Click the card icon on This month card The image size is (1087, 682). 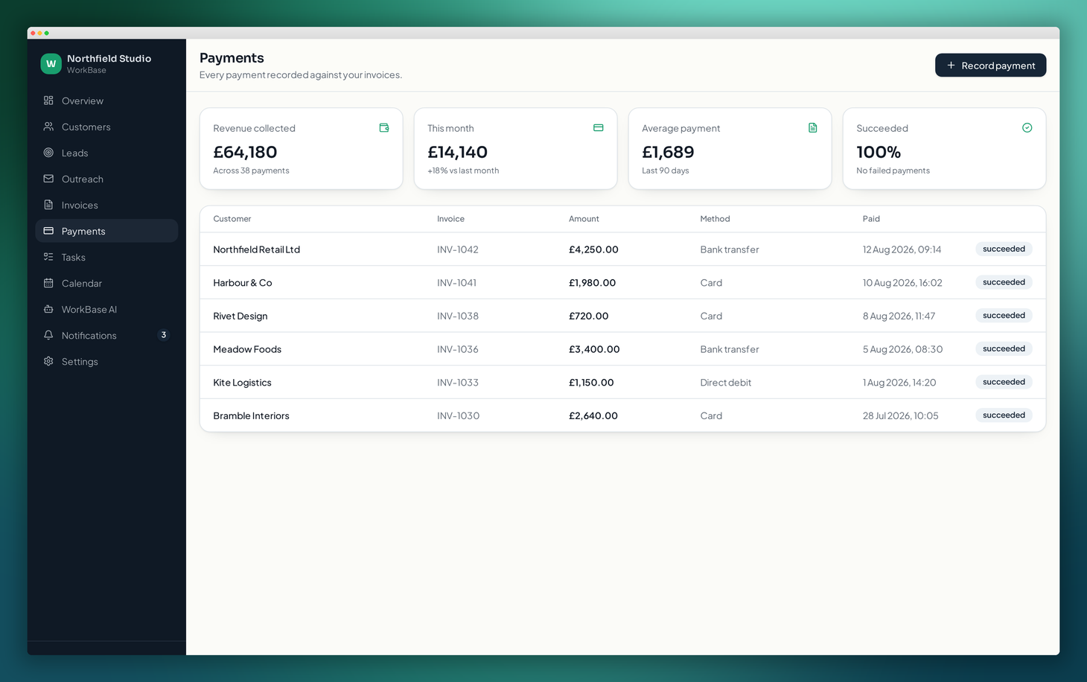click(x=598, y=128)
